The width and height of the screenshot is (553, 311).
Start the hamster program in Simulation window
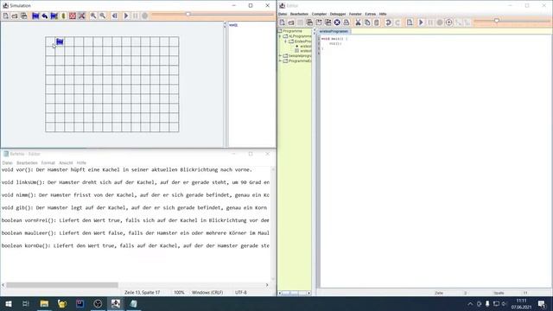pos(126,16)
